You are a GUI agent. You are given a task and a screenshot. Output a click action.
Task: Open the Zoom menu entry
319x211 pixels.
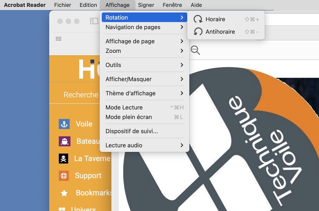click(144, 51)
